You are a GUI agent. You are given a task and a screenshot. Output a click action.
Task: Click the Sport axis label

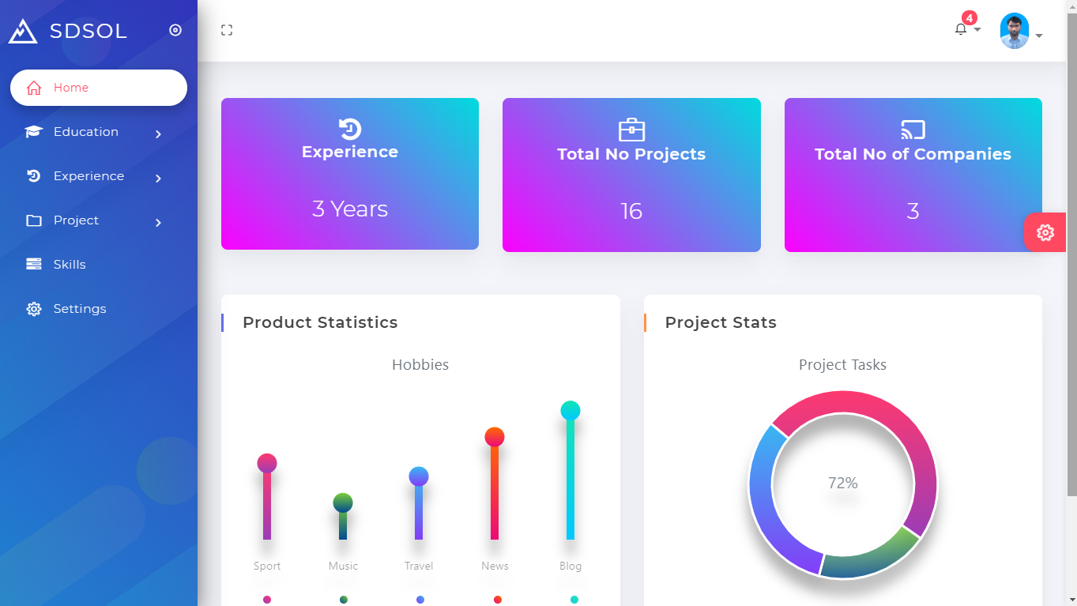(267, 566)
